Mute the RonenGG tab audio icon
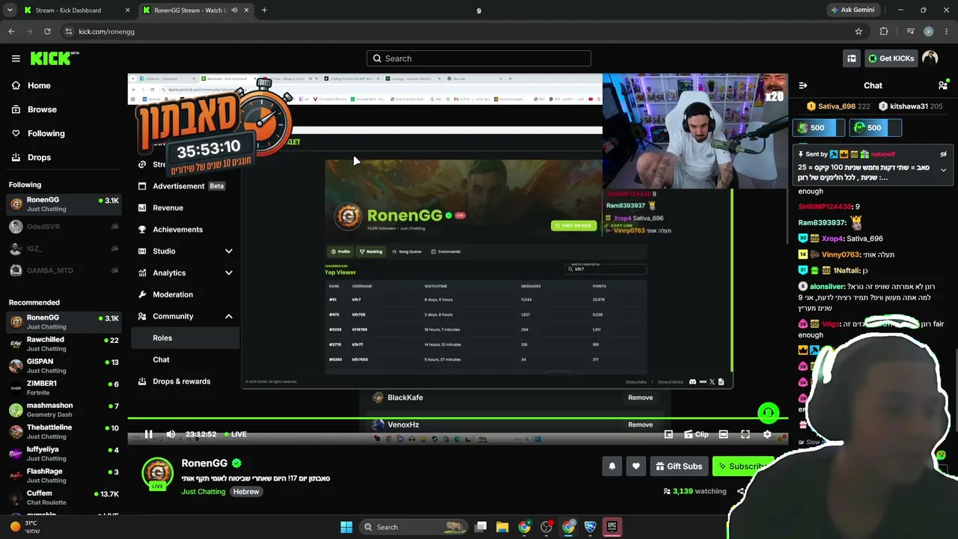The height and width of the screenshot is (539, 958). tap(234, 10)
